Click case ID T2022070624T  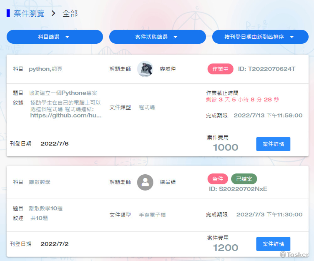pos(267,69)
